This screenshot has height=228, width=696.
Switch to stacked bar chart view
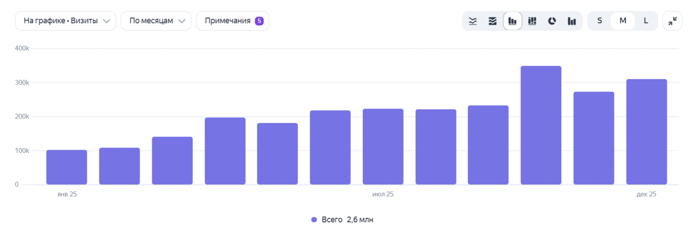click(532, 21)
